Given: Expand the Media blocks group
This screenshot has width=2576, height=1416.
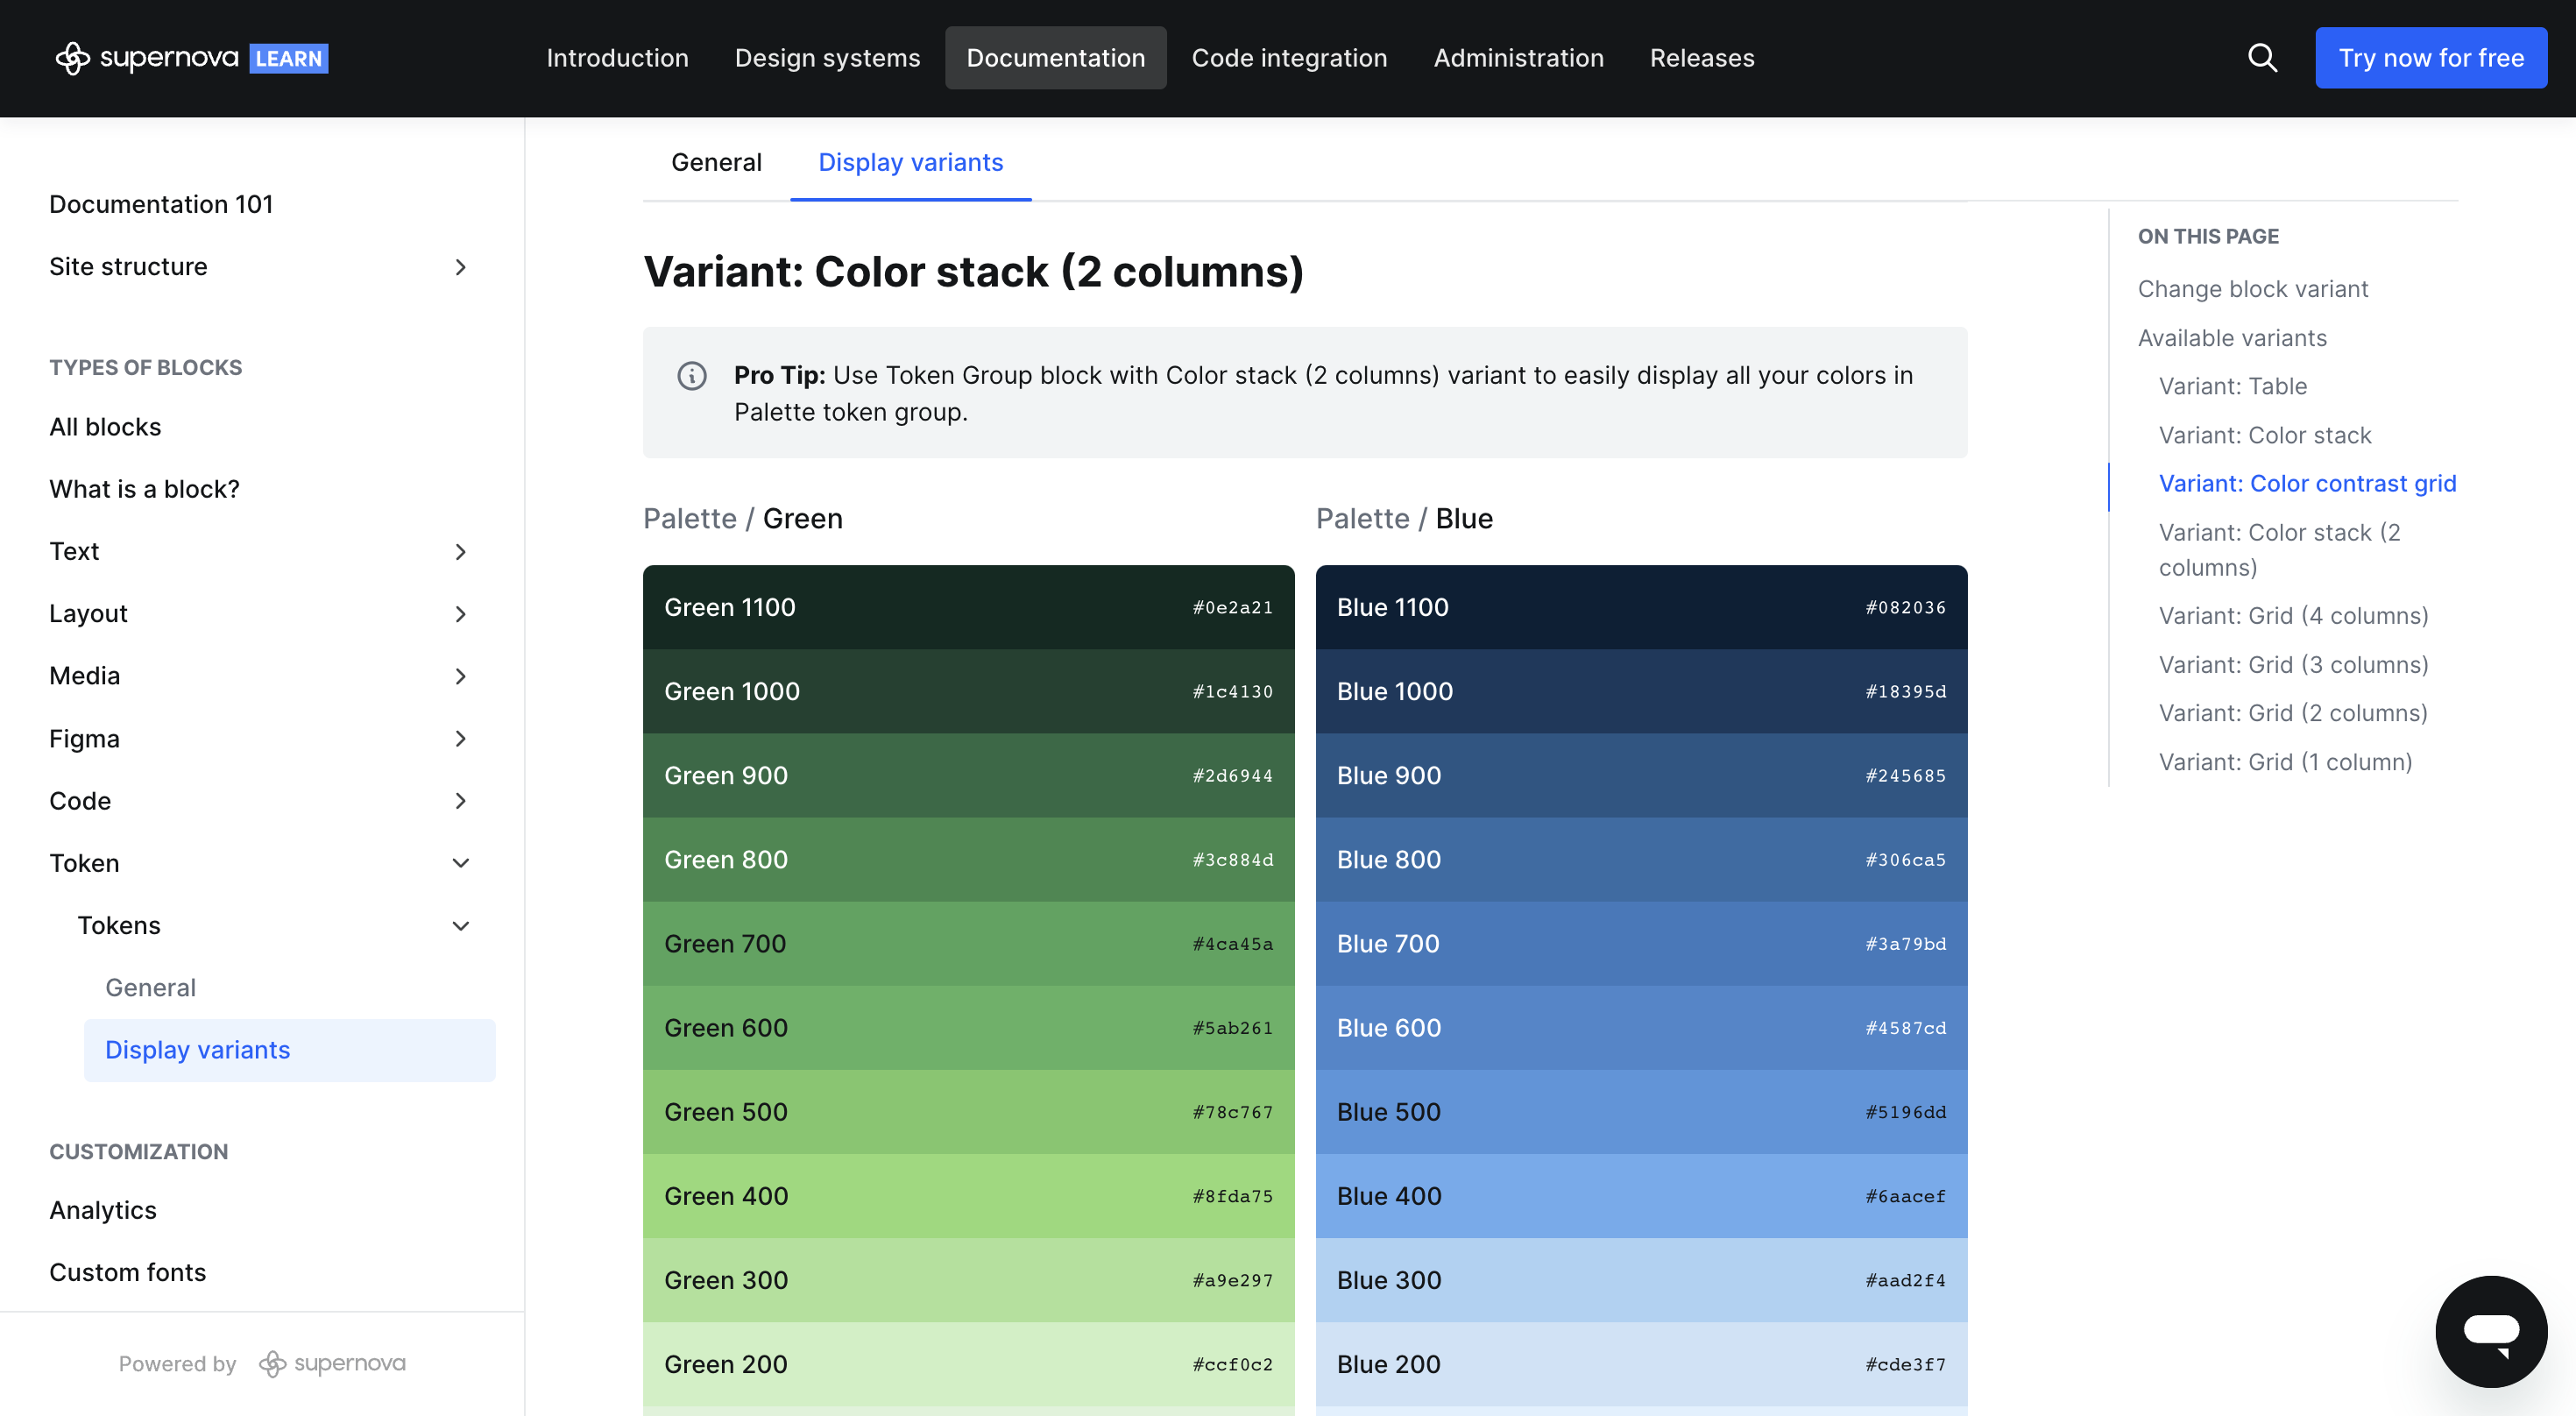Looking at the screenshot, I should [460, 677].
